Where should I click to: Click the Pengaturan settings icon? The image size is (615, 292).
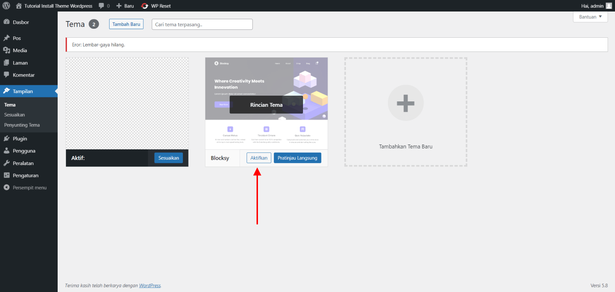pyautogui.click(x=6, y=175)
